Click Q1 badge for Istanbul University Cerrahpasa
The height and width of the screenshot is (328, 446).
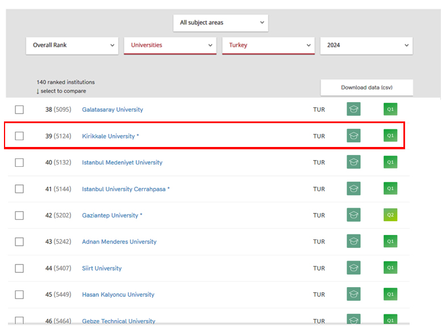tap(390, 188)
